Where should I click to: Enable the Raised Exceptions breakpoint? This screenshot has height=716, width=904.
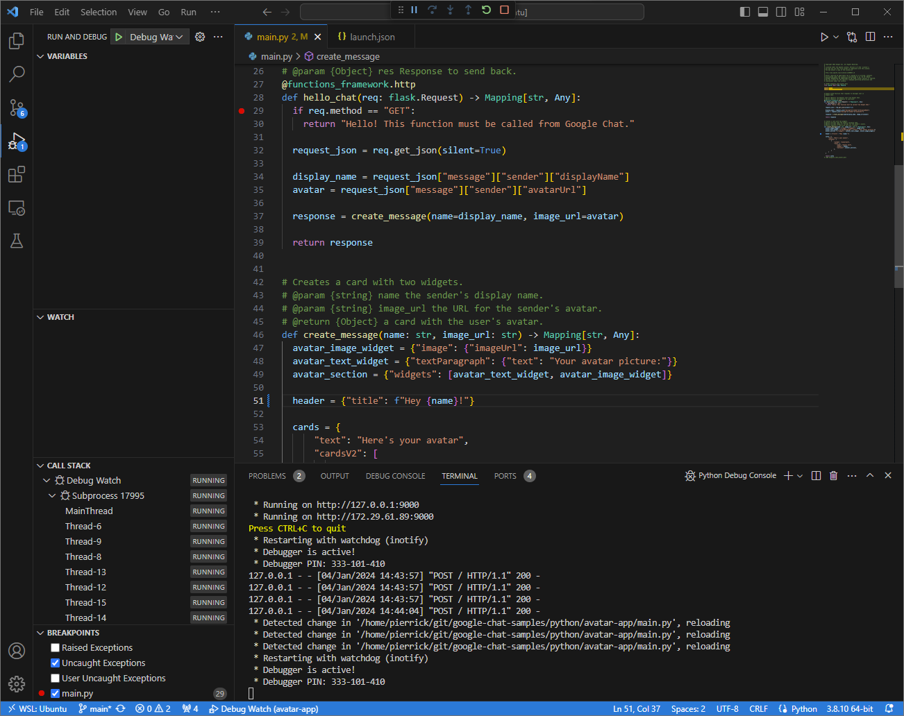53,647
